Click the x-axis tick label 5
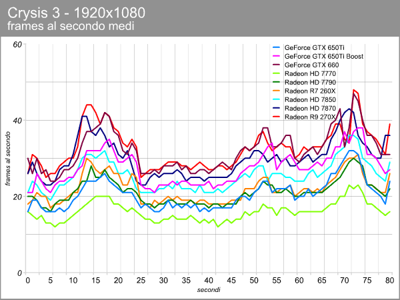 click(50, 281)
